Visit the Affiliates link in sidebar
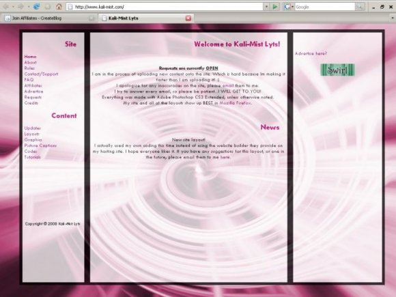The width and height of the screenshot is (396, 297). [33, 85]
